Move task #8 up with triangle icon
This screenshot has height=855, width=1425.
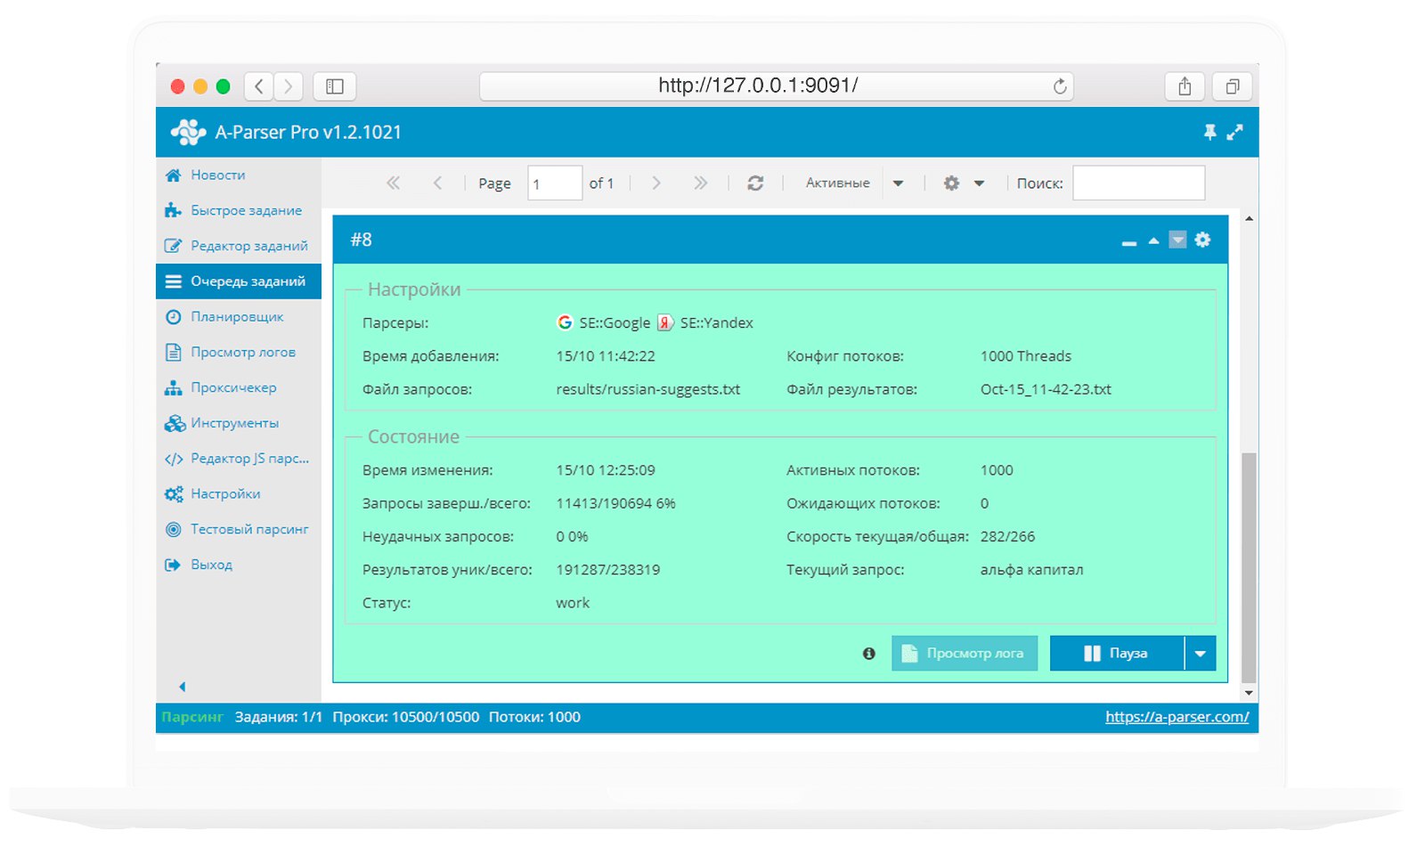tap(1153, 240)
